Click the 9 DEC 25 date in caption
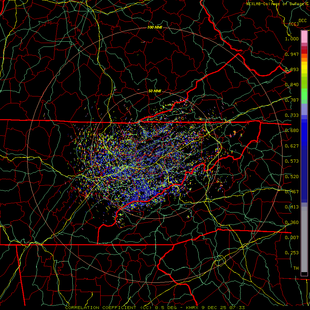This screenshot has width=310, height=310. (214, 308)
